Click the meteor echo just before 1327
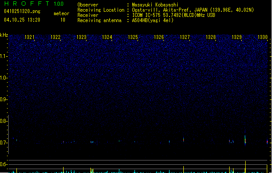This screenshot has height=173, width=272. (x=183, y=139)
